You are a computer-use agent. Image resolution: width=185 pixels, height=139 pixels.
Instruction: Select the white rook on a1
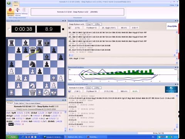click(x=12, y=92)
